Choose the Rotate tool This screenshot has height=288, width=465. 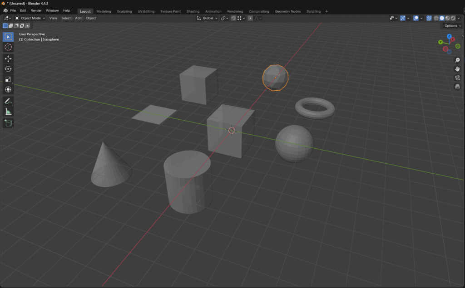click(8, 69)
